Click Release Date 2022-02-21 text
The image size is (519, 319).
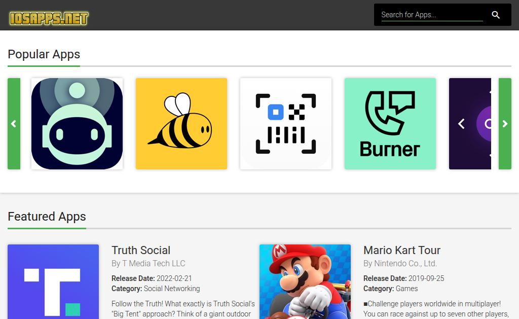click(152, 278)
